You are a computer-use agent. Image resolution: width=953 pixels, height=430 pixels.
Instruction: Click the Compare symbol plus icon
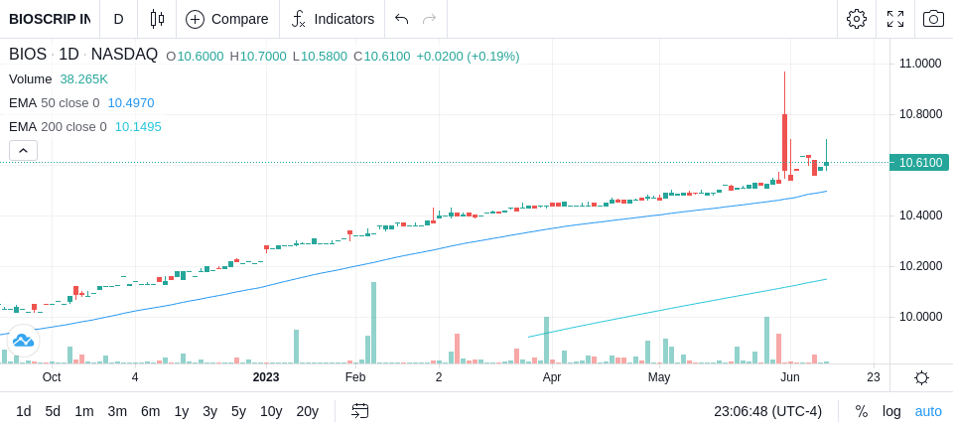point(195,19)
